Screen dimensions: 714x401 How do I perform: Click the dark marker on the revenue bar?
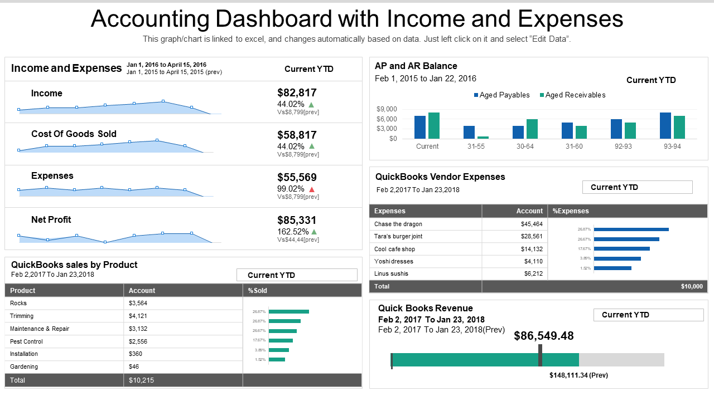540,355
